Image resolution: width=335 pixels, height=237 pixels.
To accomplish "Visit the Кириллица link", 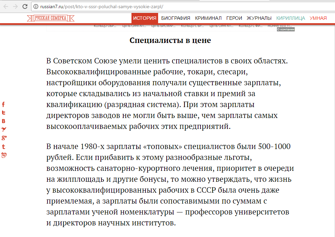I will click(291, 18).
